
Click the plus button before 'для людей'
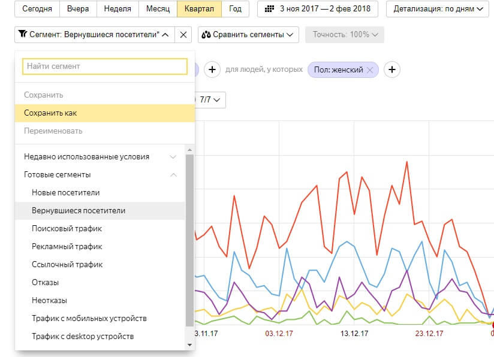click(212, 70)
